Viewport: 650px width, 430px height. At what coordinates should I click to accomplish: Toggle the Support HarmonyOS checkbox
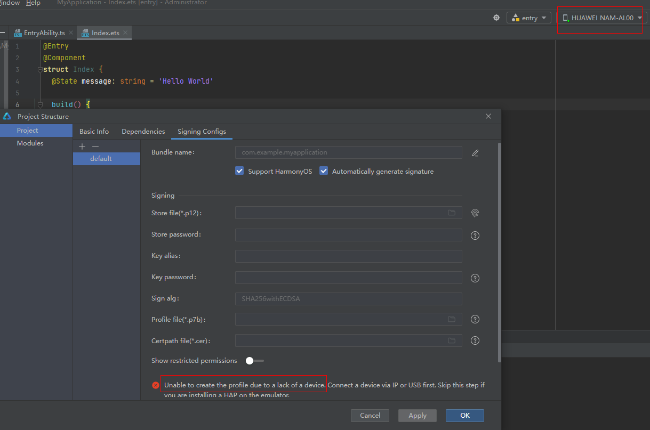[239, 171]
